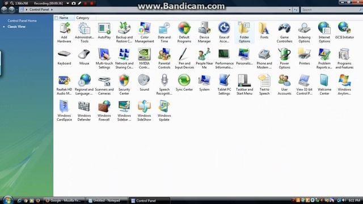Switch to Untitled - Notepad taskbar button
363x204 pixels.
click(107, 201)
